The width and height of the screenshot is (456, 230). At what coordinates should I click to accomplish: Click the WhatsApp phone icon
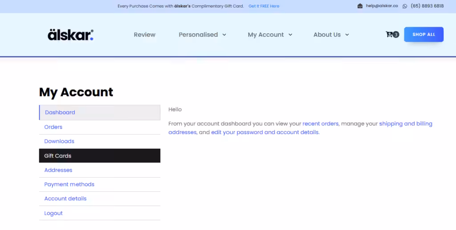405,6
